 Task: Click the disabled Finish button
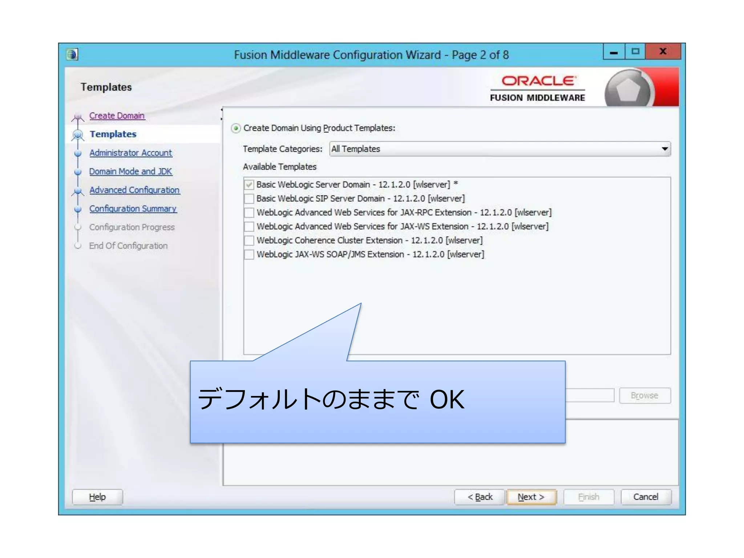(589, 497)
